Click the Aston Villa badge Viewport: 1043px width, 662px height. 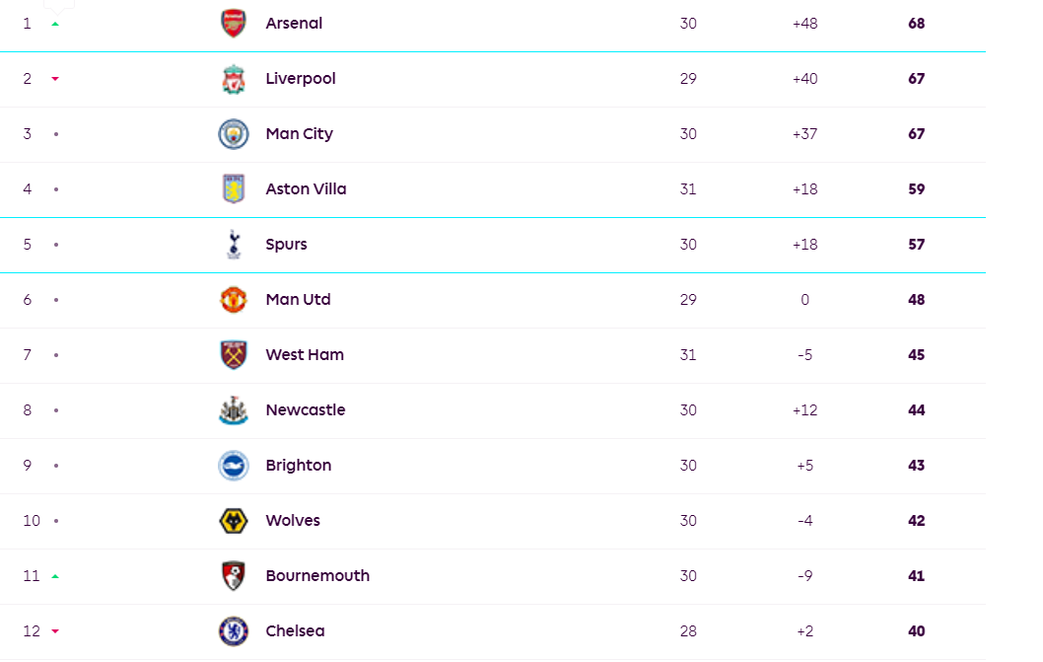234,189
